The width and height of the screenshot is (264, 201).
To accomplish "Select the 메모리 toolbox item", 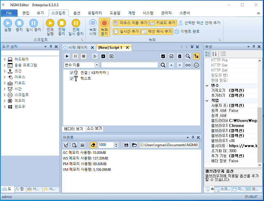I will coord(20,101).
